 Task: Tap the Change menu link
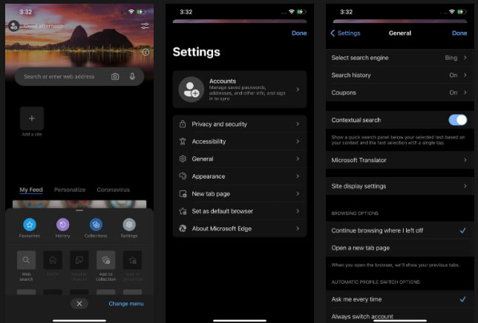click(126, 304)
